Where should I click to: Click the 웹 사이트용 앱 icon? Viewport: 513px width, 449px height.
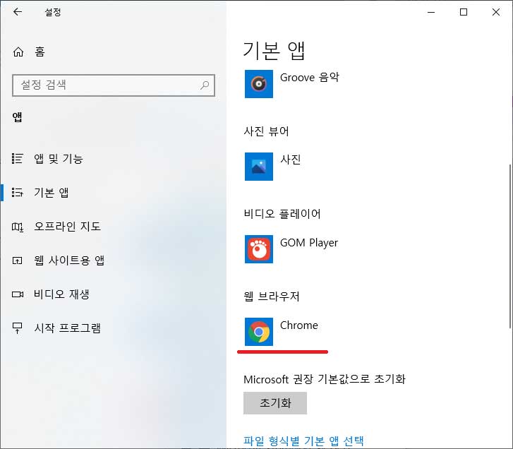[x=18, y=261]
